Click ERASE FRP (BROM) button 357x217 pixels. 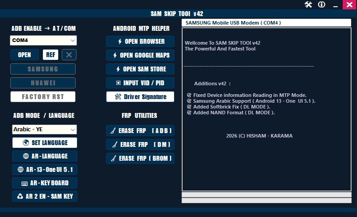point(140,159)
